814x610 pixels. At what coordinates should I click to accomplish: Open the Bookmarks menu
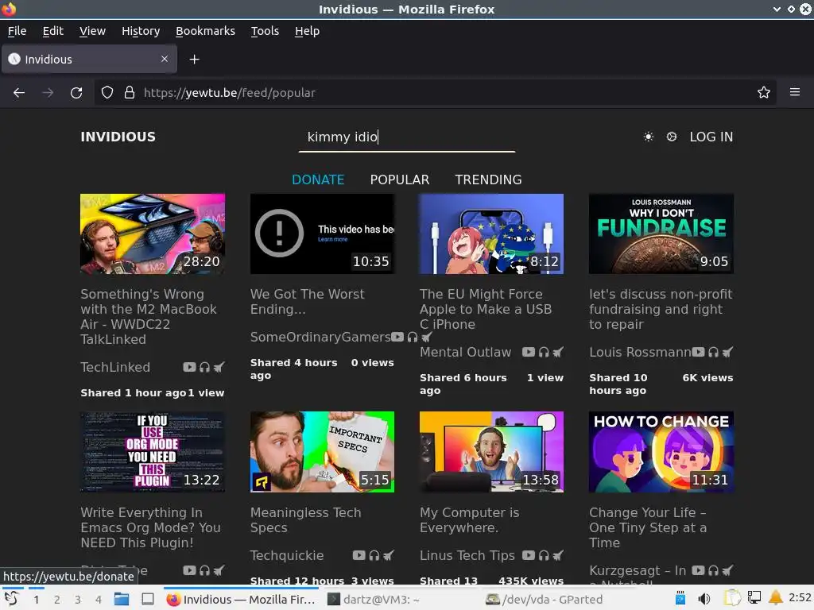click(x=205, y=31)
